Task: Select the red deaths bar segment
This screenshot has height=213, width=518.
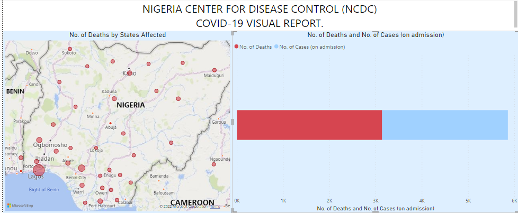Action: coord(309,125)
